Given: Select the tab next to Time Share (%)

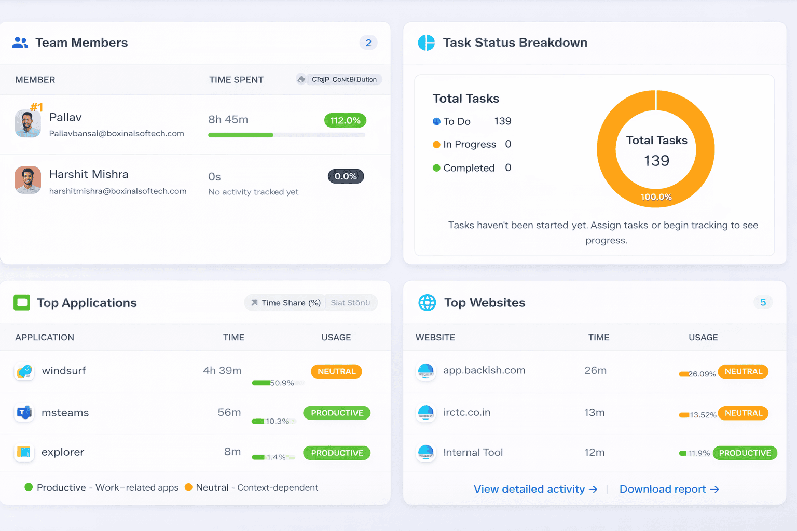Looking at the screenshot, I should 351,303.
